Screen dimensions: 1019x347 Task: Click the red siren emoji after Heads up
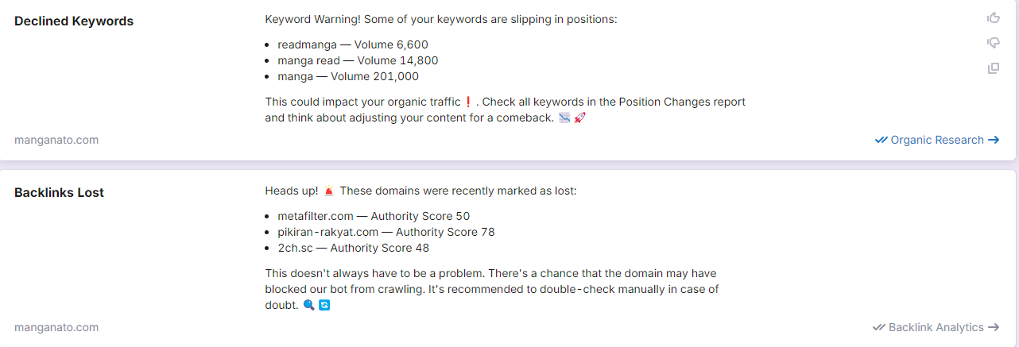[329, 191]
